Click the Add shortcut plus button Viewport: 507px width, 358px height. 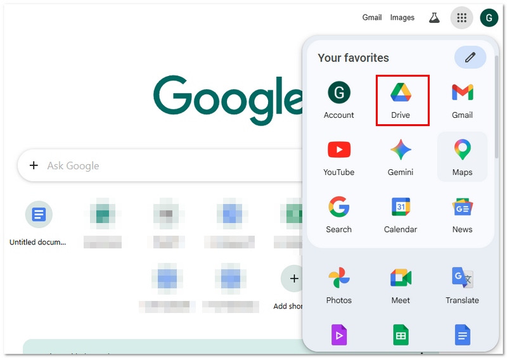point(293,278)
